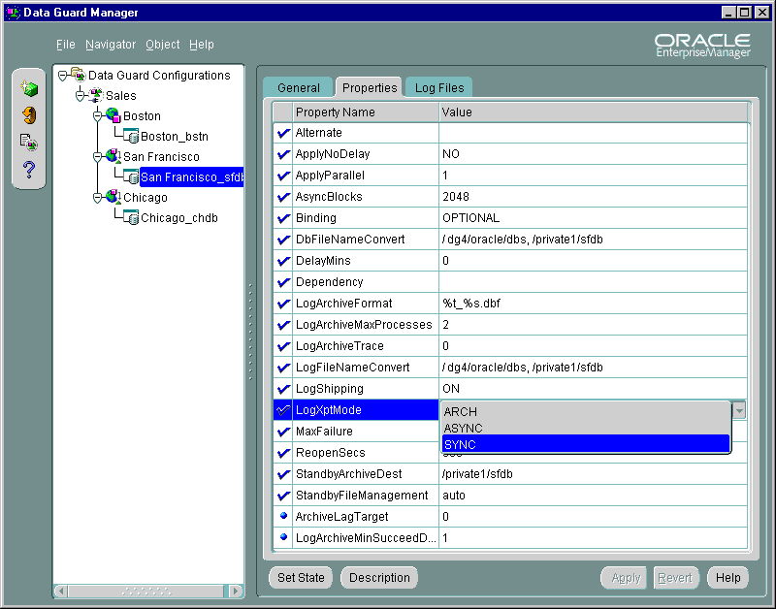The width and height of the screenshot is (776, 609).
Task: Collapse the Data Guard Configurations tree node
Action: click(x=61, y=75)
